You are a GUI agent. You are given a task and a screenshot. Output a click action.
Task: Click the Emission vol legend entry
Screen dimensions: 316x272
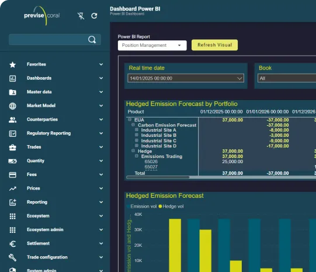[x=141, y=206]
